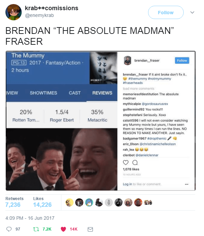Expand the tweet options chevron menu

[x=192, y=12]
